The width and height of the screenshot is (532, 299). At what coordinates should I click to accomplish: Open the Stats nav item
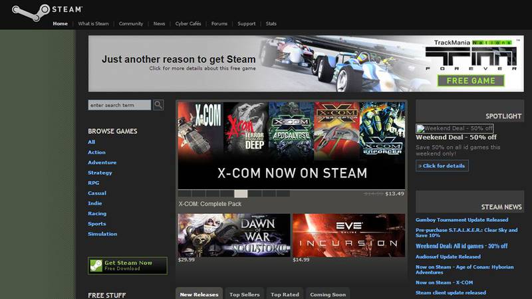pyautogui.click(x=271, y=24)
